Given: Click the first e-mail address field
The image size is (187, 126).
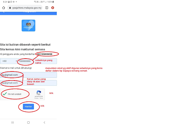Looking at the screenshot, I should [28, 75].
